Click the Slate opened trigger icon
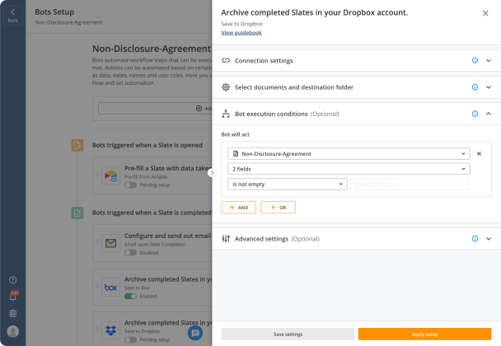The height and width of the screenshot is (346, 501). point(77,145)
